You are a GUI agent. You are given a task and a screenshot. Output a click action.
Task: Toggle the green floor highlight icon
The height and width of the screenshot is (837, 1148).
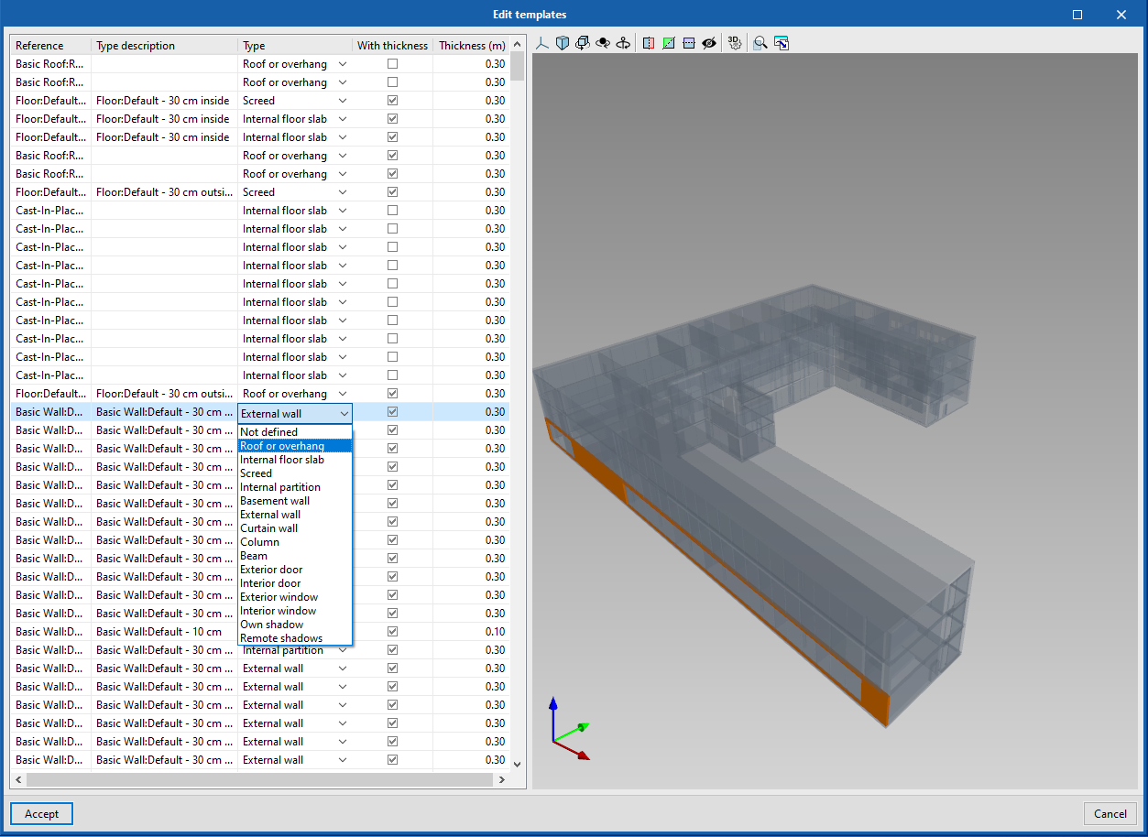tap(668, 42)
